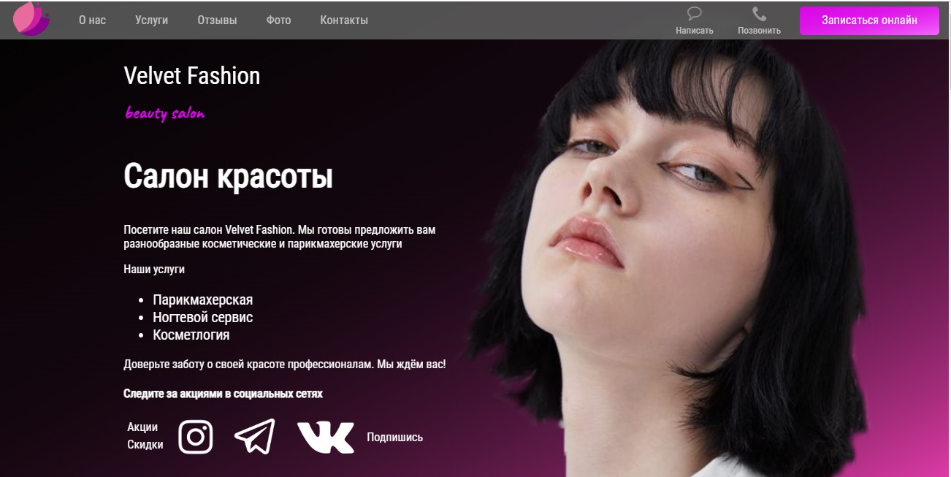This screenshot has height=477, width=951.
Task: Click the beauty salon script tagline
Action: (165, 113)
